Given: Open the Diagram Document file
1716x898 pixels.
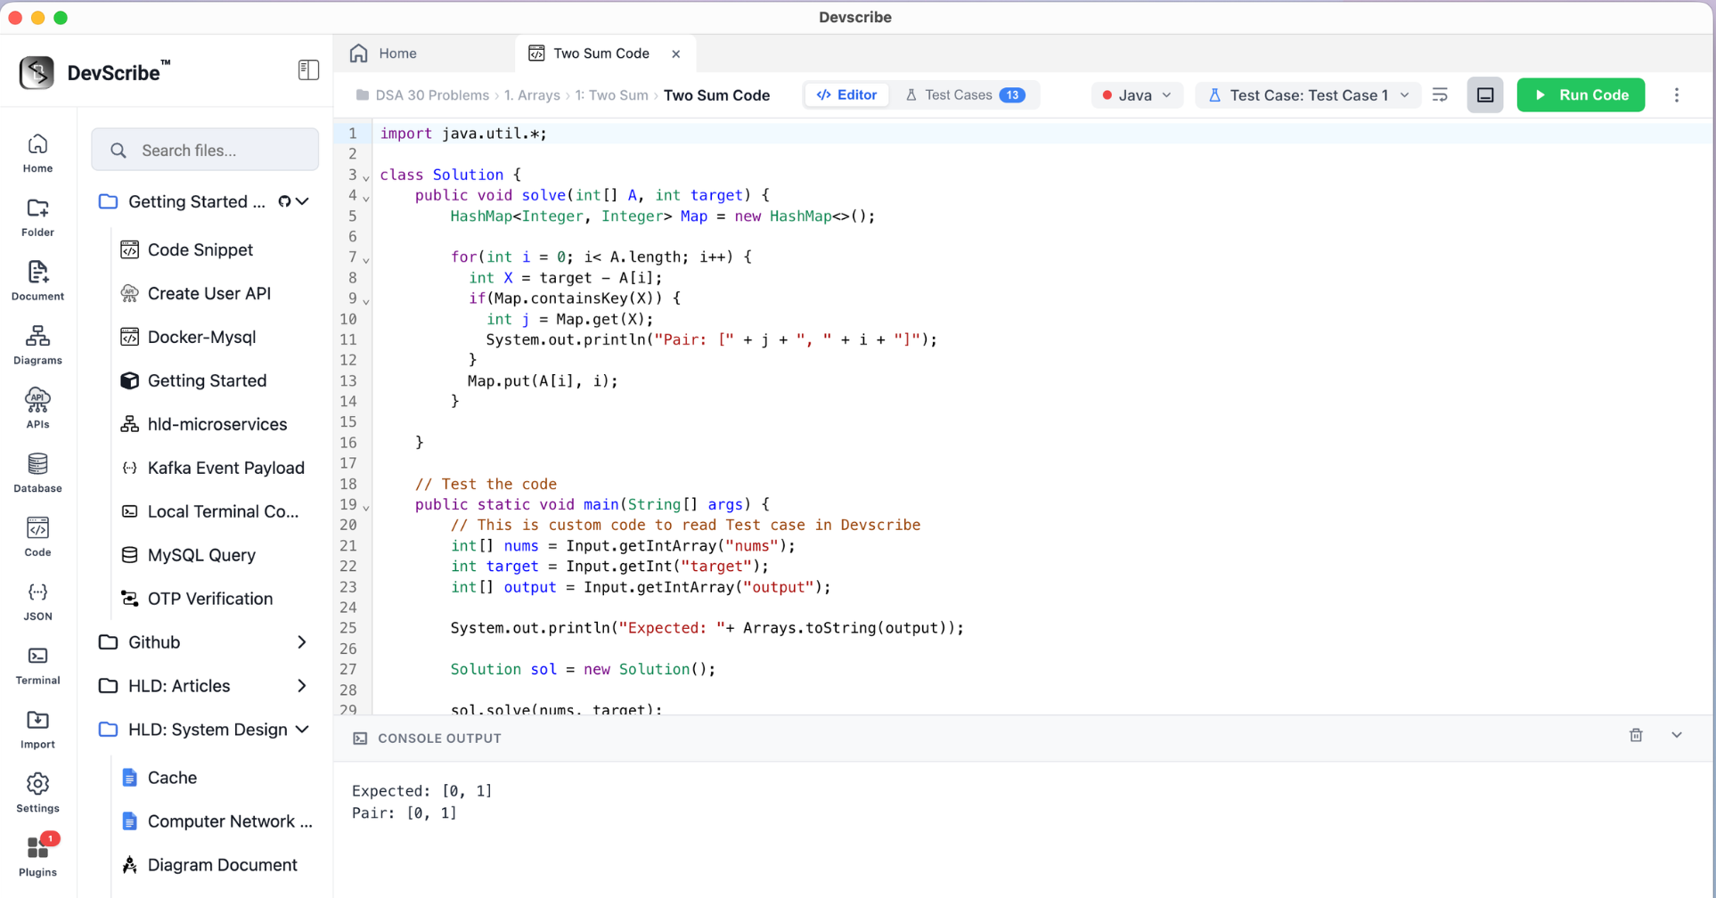Looking at the screenshot, I should pos(222,866).
